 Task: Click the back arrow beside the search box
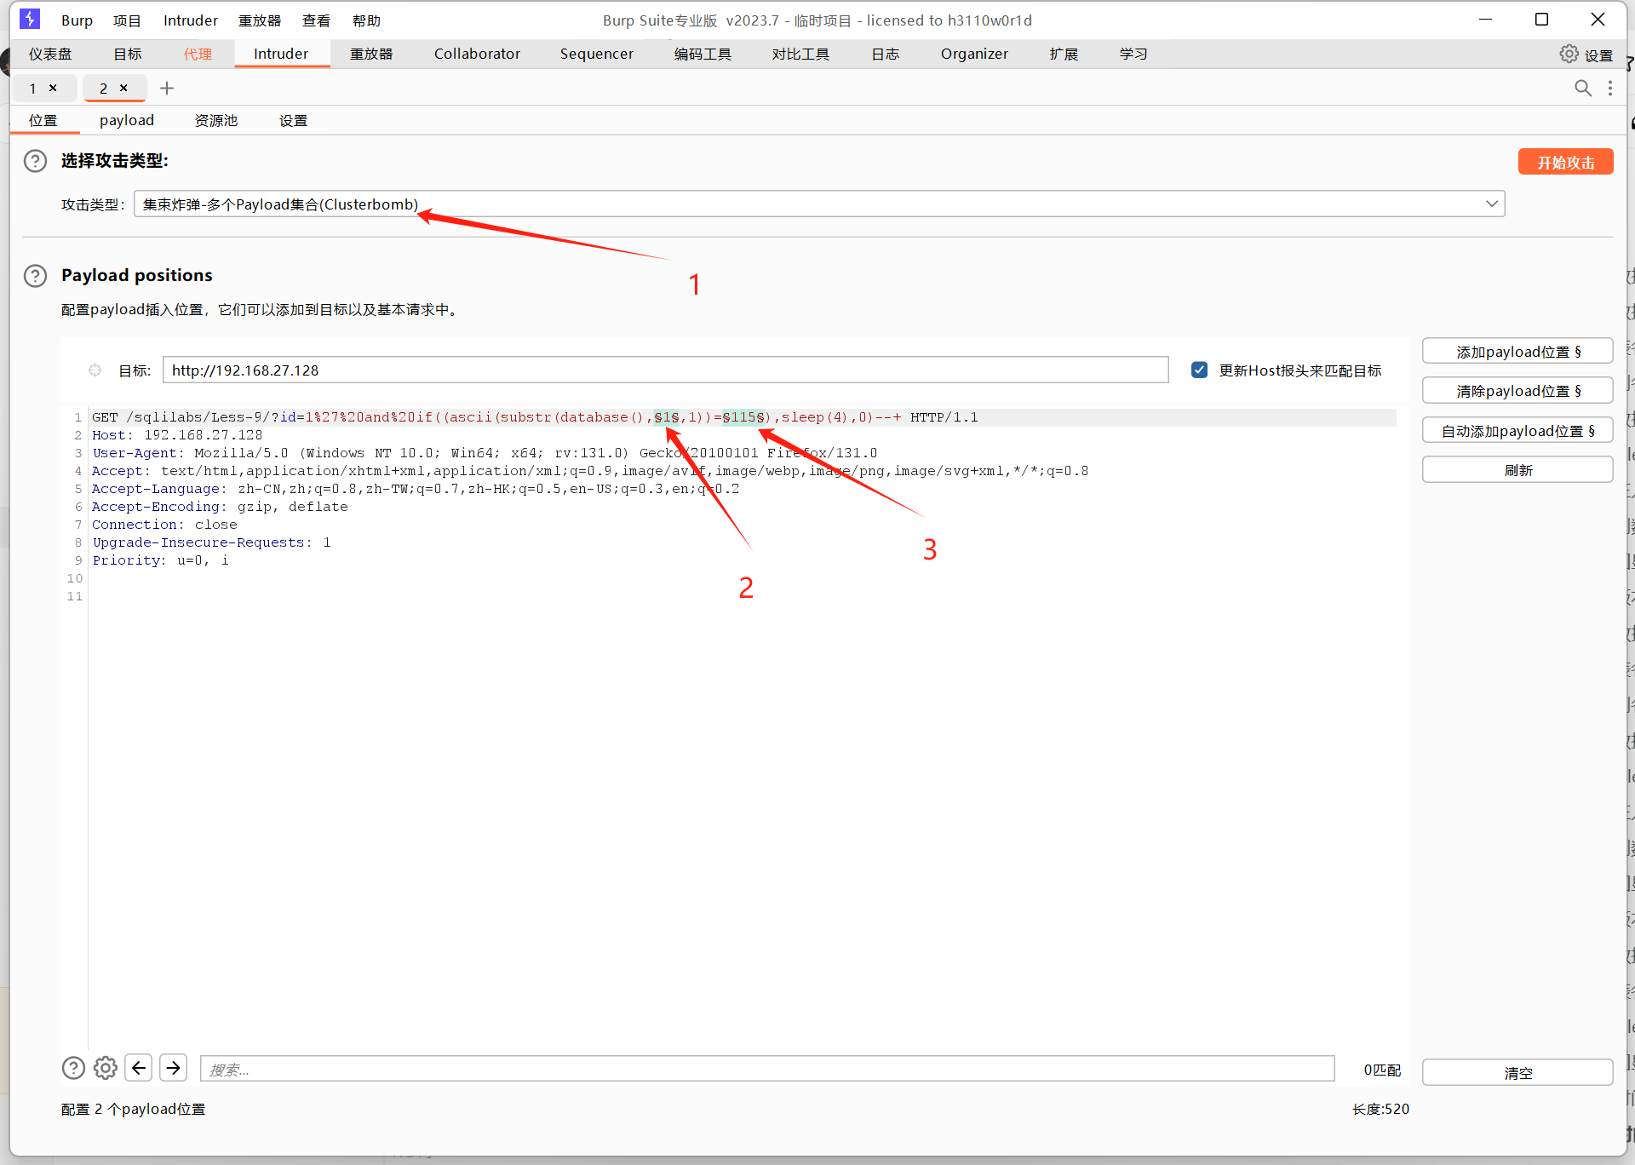coord(139,1068)
